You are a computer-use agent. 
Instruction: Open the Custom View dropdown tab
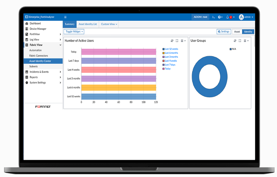point(109,24)
